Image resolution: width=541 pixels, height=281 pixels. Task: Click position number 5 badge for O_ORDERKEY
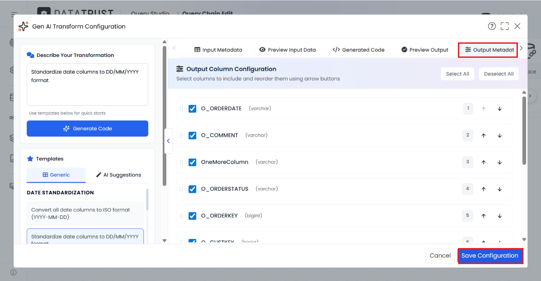[x=468, y=215]
